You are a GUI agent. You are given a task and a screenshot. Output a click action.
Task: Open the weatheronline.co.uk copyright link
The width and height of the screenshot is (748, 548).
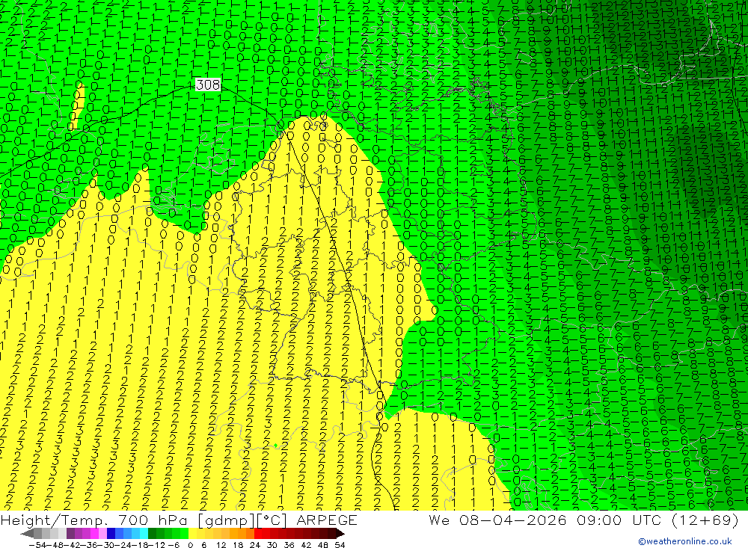pos(685,541)
